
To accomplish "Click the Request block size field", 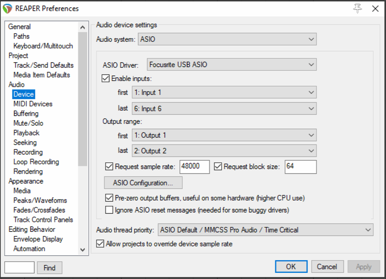I will (x=301, y=166).
